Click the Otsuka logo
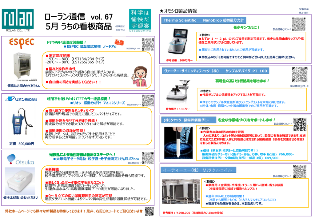315x223 pixels. [20, 160]
